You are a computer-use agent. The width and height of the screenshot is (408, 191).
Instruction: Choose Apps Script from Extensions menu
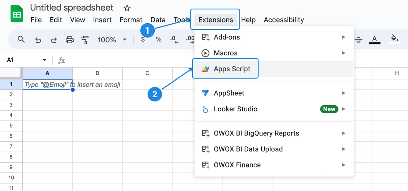(274, 69)
